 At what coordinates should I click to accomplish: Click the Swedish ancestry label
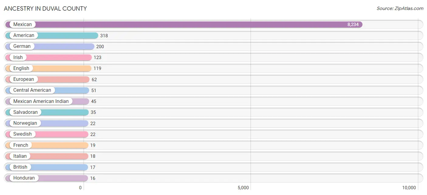(22, 134)
